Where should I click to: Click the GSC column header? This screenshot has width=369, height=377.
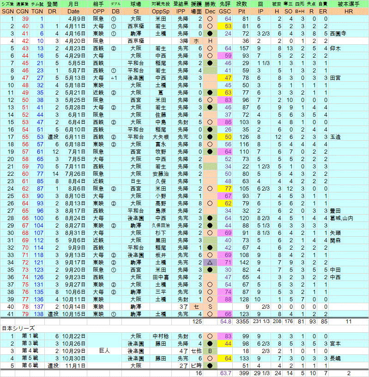pos(225,11)
